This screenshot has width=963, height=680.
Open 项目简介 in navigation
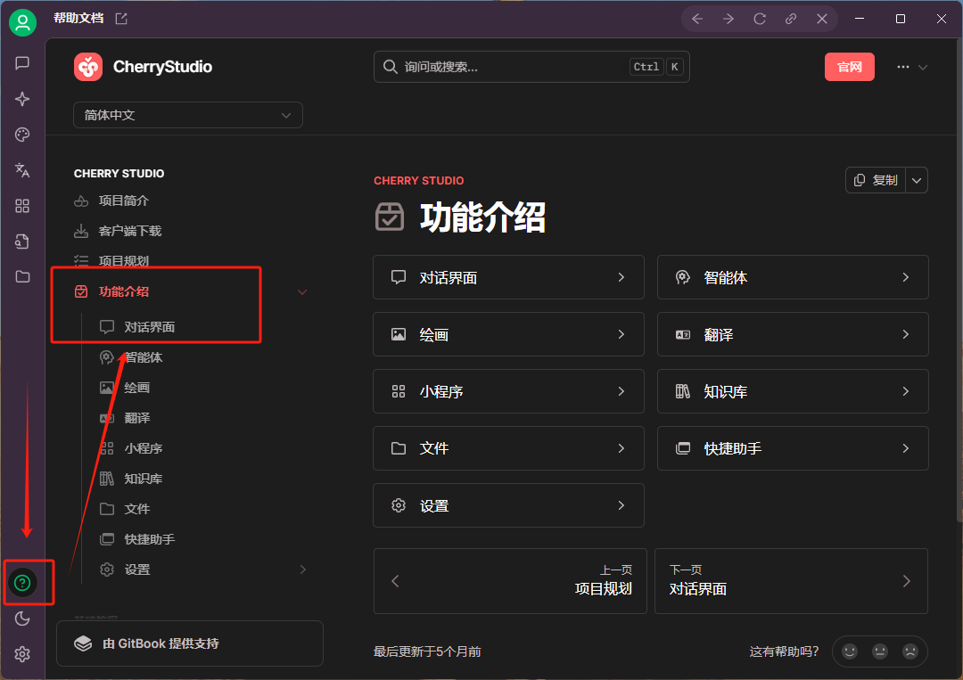[x=123, y=201]
